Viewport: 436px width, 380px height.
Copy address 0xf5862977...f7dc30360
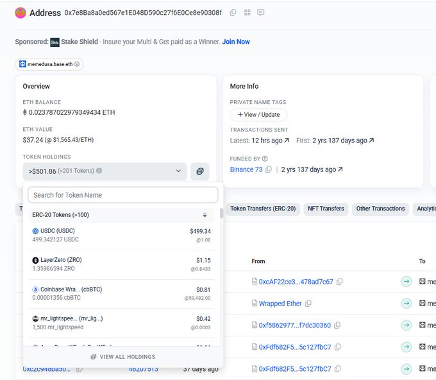coord(337,325)
